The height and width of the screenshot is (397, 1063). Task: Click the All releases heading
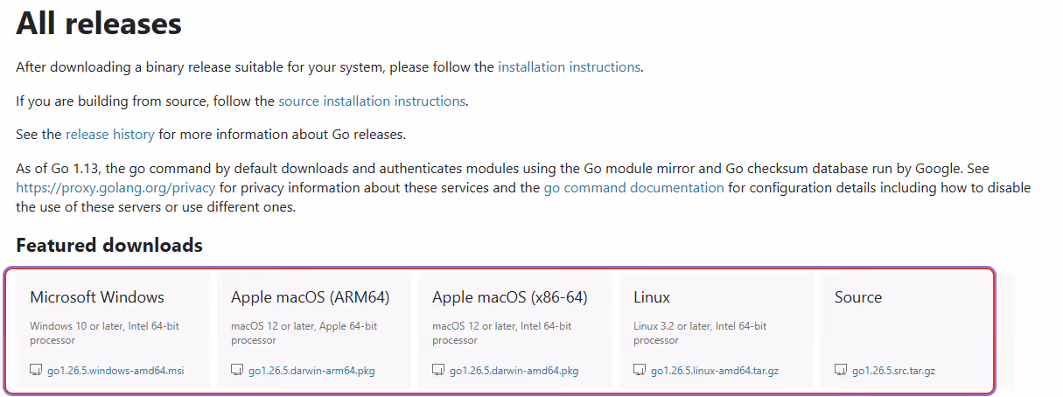tap(99, 23)
